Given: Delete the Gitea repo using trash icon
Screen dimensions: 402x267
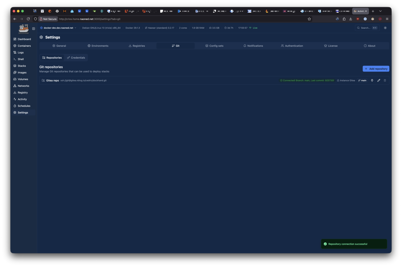Looking at the screenshot, I should pos(385,80).
